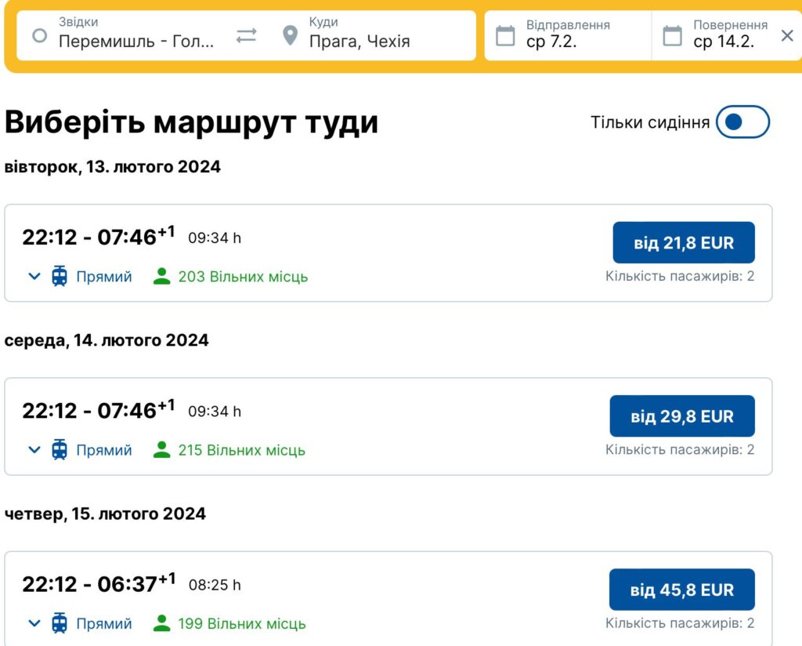The height and width of the screenshot is (646, 802).
Task: Expand details of 13 February route
Action: (34, 277)
